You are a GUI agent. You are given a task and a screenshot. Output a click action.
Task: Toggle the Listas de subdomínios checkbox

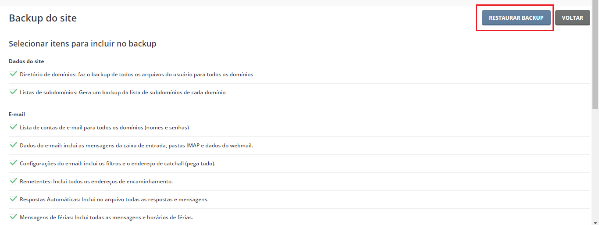13,92
